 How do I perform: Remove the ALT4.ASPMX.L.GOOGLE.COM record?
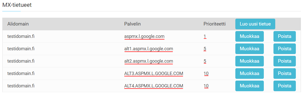coord(285,86)
